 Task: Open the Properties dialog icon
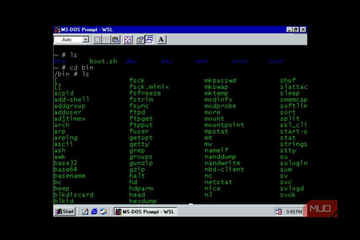pos(140,40)
